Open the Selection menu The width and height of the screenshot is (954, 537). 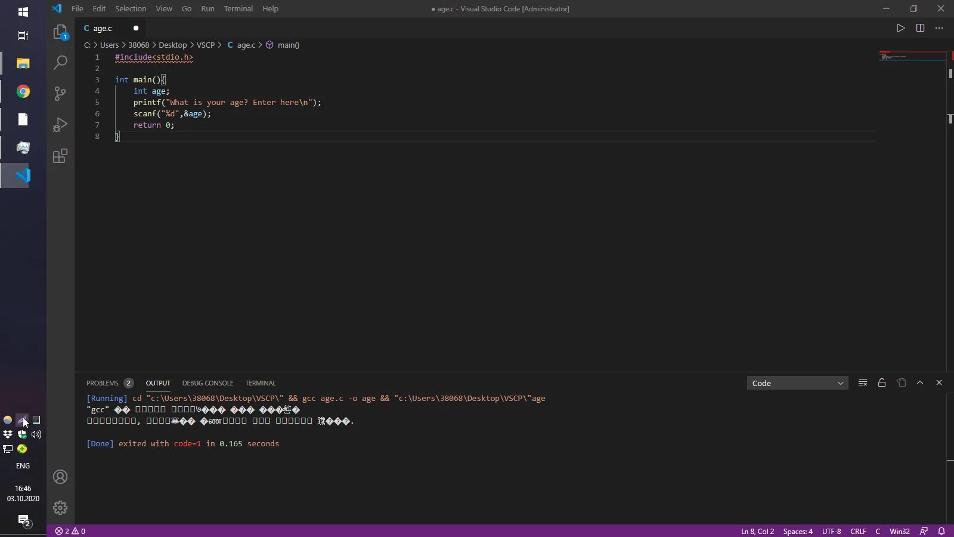(131, 9)
